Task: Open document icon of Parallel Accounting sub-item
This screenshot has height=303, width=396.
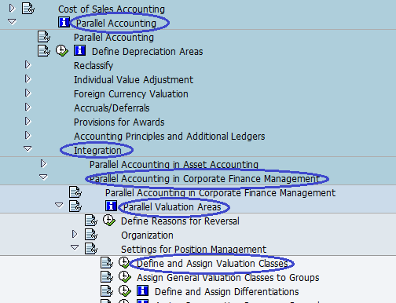Action: [x=44, y=37]
